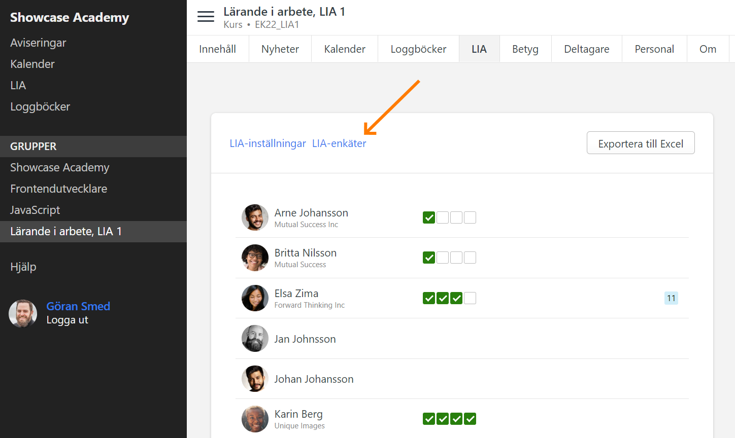The height and width of the screenshot is (438, 735).
Task: Click Göran Smed's sidebar avatar
Action: (23, 313)
